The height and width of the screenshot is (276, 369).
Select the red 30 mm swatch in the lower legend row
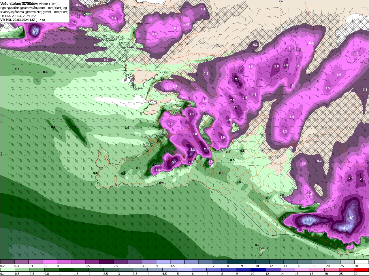coord(362,270)
